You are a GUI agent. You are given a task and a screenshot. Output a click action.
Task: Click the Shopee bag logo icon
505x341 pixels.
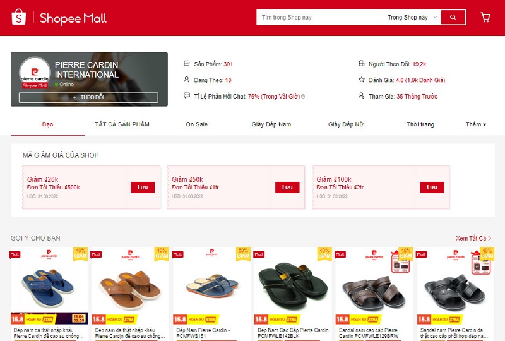pyautogui.click(x=19, y=17)
